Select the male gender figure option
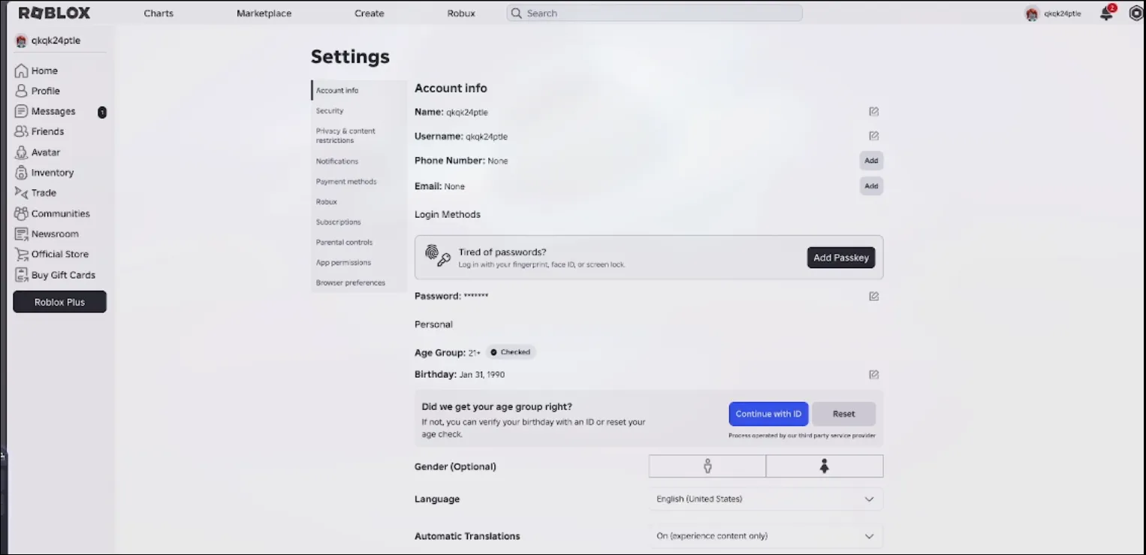This screenshot has height=555, width=1146. tap(707, 466)
